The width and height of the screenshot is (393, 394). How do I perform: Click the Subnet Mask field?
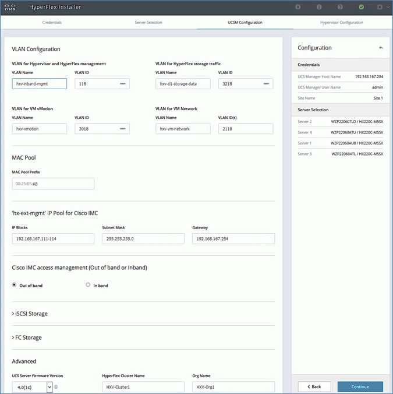(143, 239)
